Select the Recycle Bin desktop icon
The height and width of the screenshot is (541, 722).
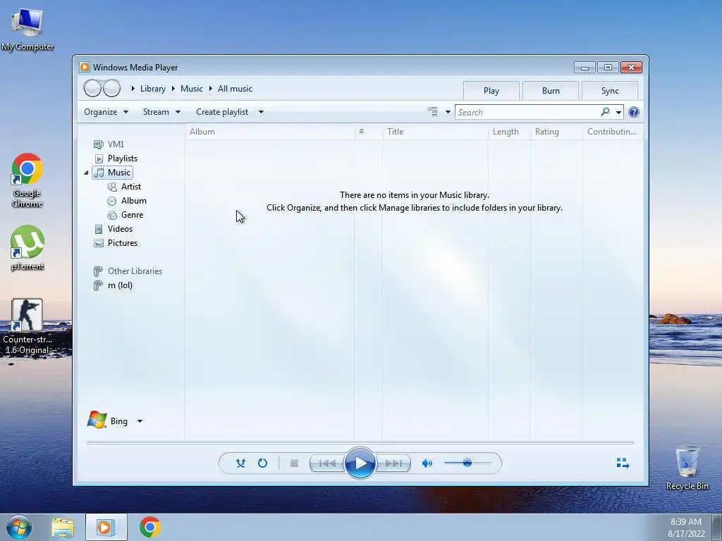point(687,468)
